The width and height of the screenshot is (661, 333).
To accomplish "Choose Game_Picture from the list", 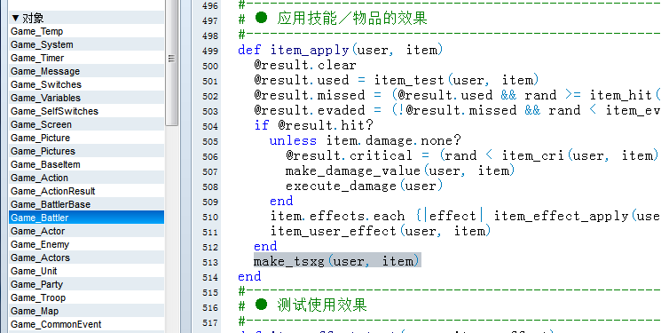I will tap(86, 138).
